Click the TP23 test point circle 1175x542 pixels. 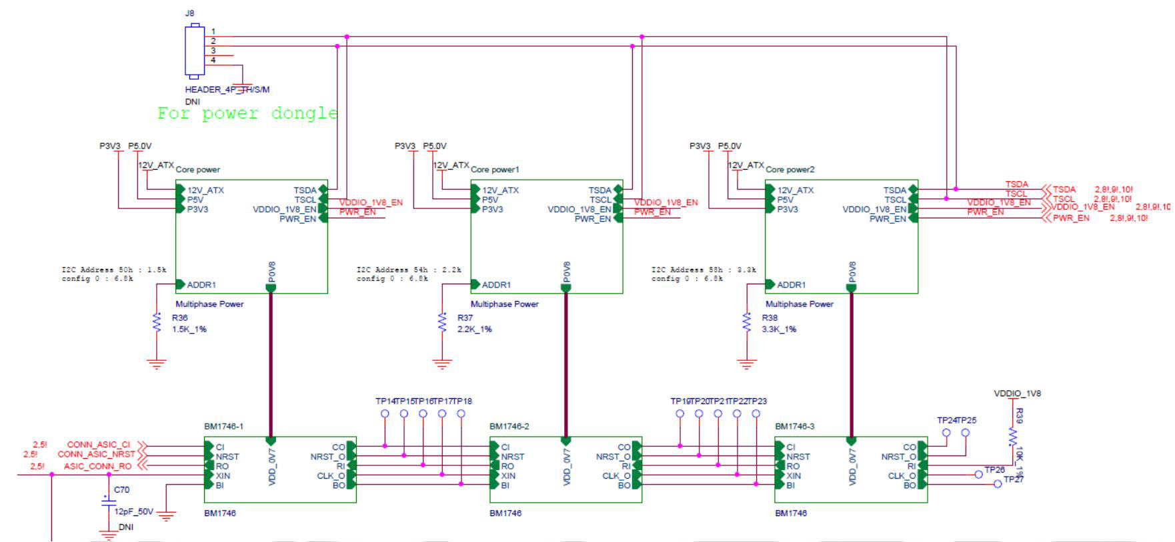[x=756, y=413]
